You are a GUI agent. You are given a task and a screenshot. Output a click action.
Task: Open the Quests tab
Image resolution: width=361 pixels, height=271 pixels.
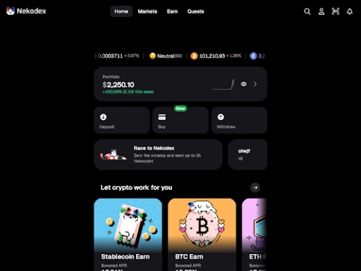[196, 12]
